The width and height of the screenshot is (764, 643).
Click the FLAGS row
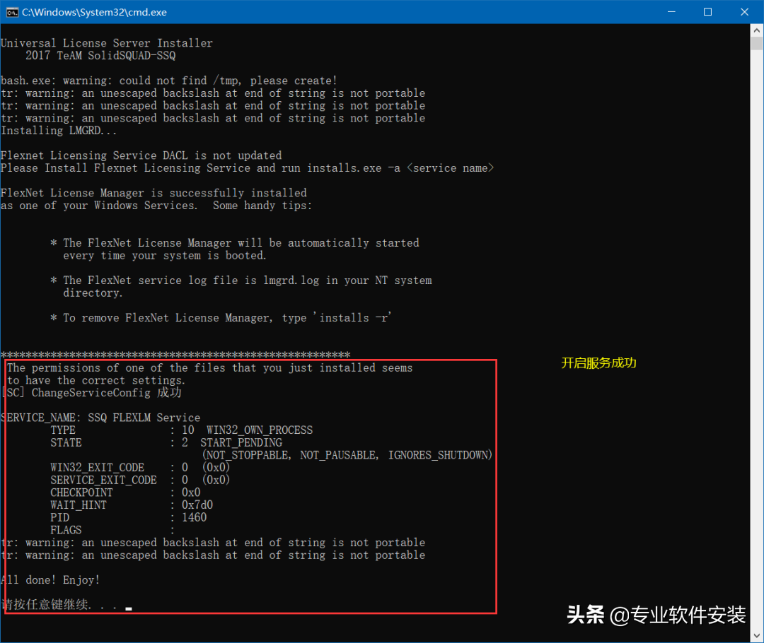coord(112,530)
